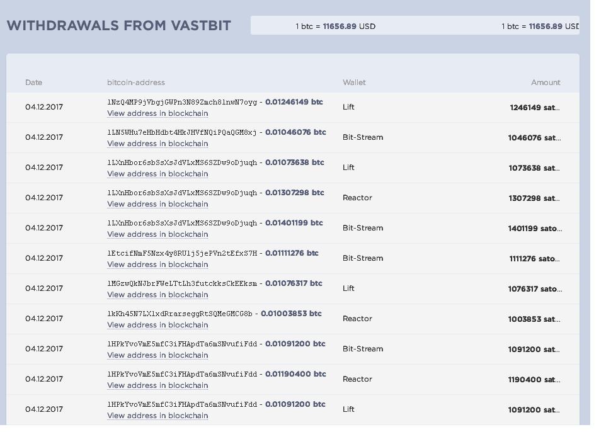Select the Amount column header

(546, 82)
